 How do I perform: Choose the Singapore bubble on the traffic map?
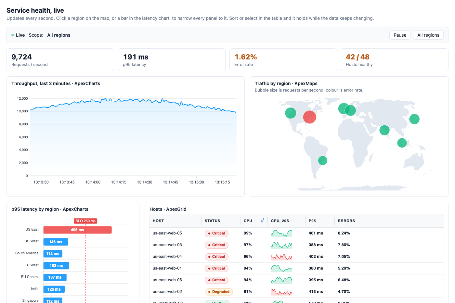point(402,143)
